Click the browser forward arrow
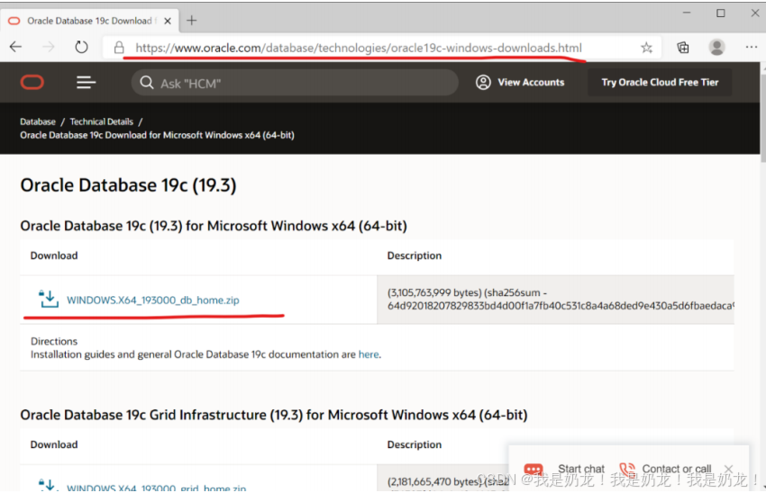766x493 pixels. tap(49, 47)
